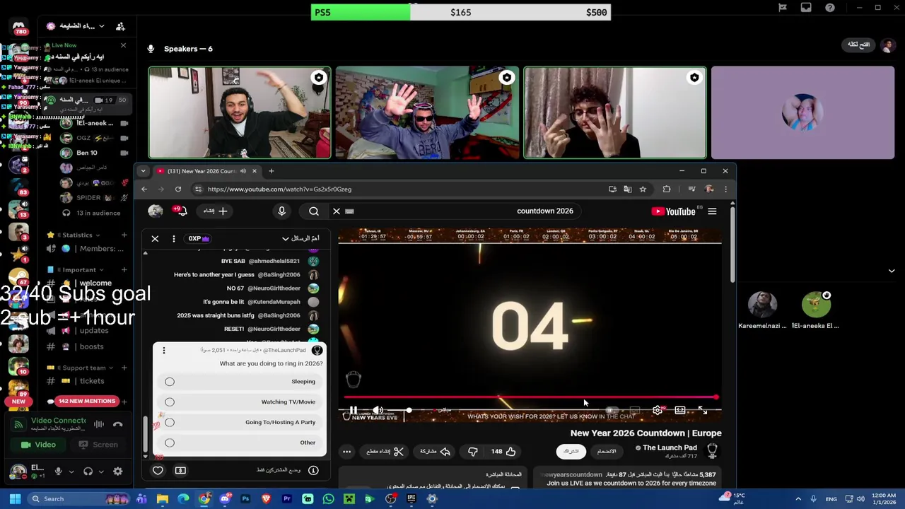Reload the browser page
The image size is (905, 509).
tap(178, 189)
